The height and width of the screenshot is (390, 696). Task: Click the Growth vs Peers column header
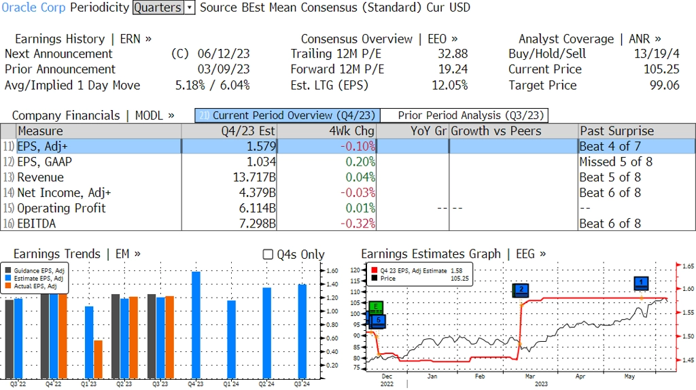[514, 131]
